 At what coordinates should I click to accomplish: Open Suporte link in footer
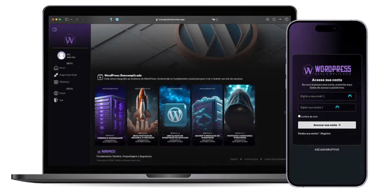234,159
